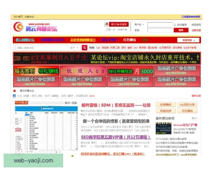Click 设为首页 in top bar
The height and width of the screenshot is (171, 213).
point(18,17)
